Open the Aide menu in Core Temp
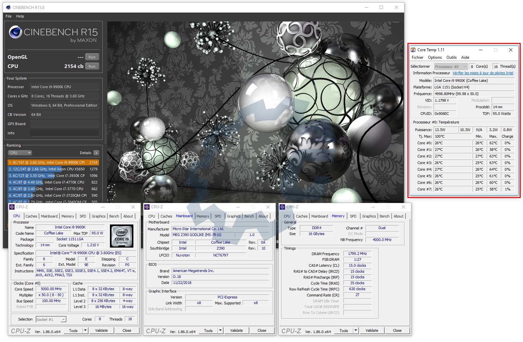 465,57
